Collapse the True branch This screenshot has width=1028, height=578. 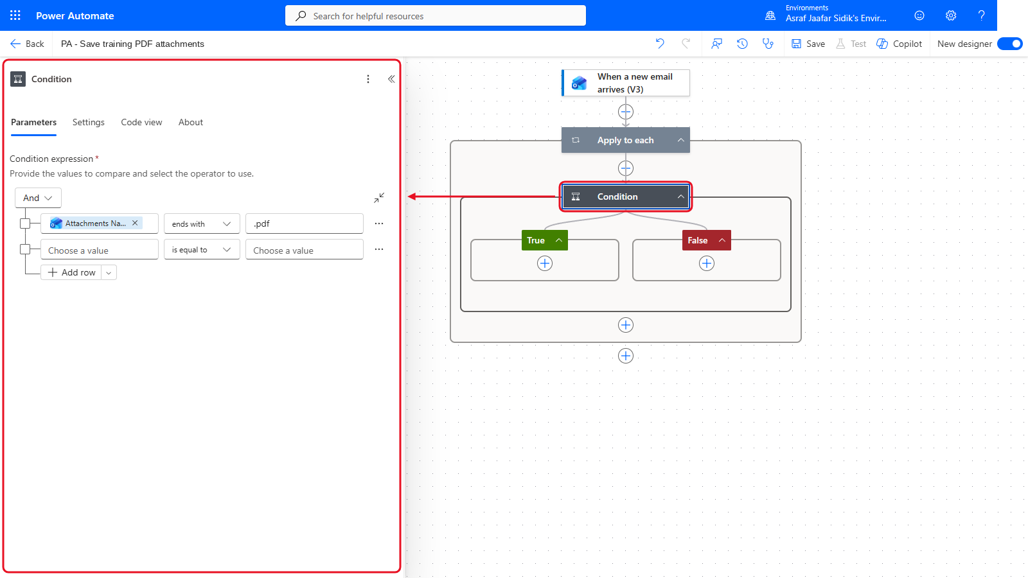[559, 240]
